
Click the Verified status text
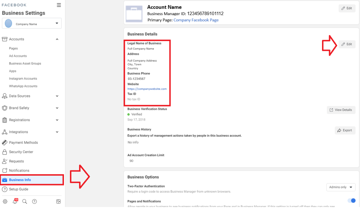[137, 114]
